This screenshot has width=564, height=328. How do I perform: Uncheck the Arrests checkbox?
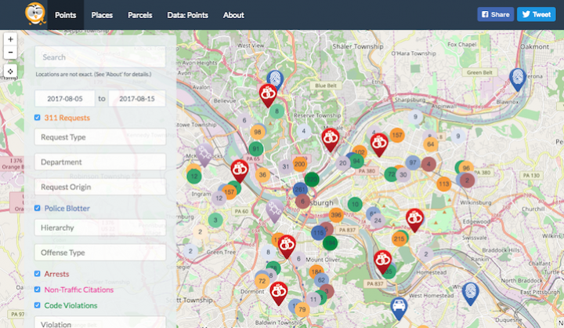(x=38, y=274)
